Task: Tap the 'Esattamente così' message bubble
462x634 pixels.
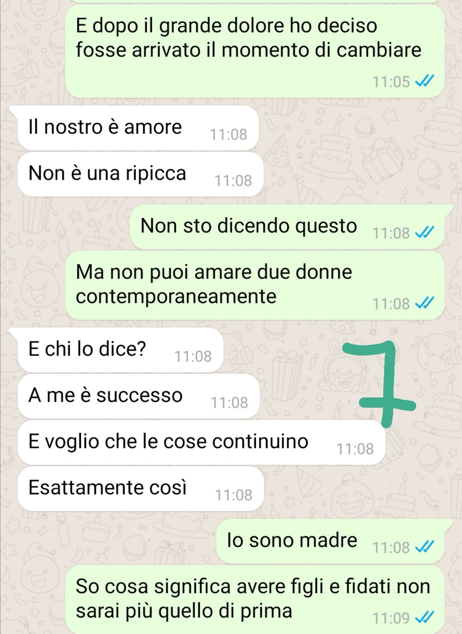Action: (x=141, y=489)
